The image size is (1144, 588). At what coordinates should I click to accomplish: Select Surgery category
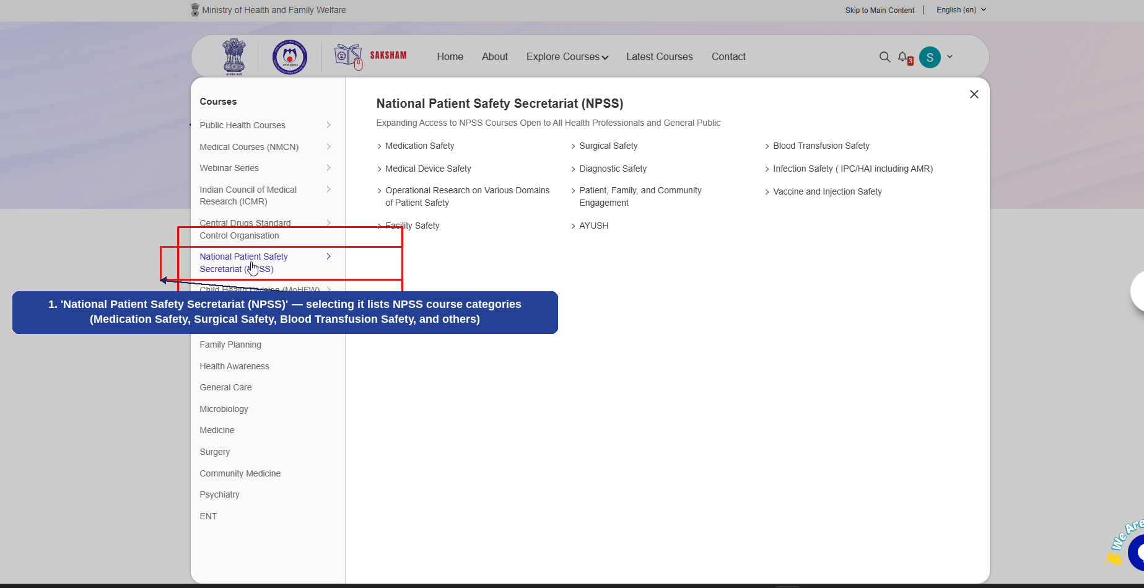click(214, 452)
